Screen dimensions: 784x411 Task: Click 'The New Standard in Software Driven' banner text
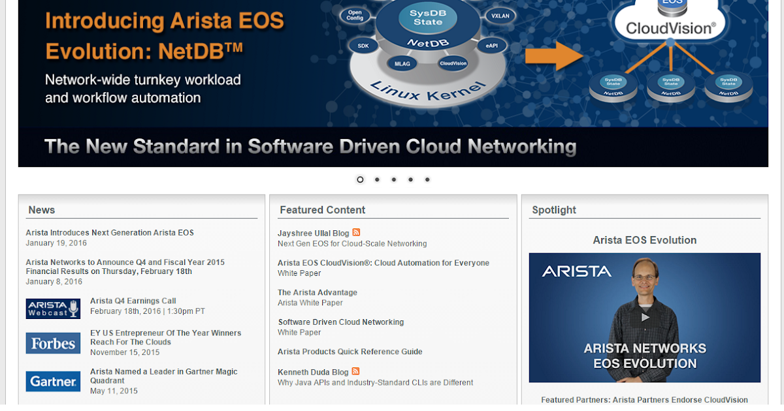(x=310, y=146)
